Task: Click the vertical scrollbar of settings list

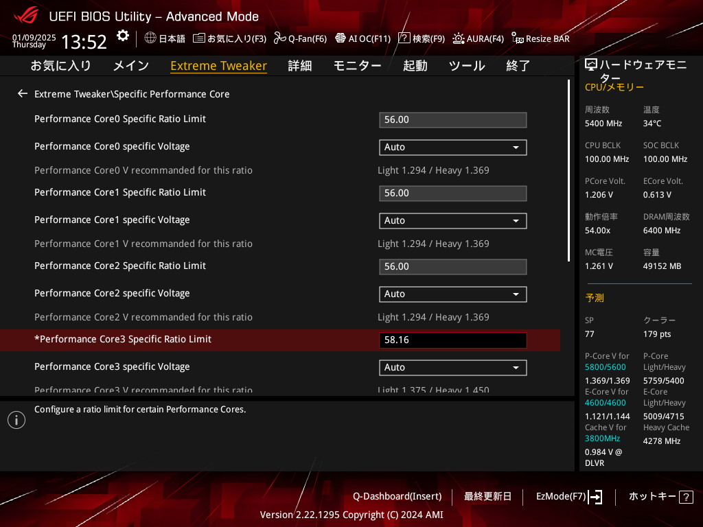Action: (569, 170)
